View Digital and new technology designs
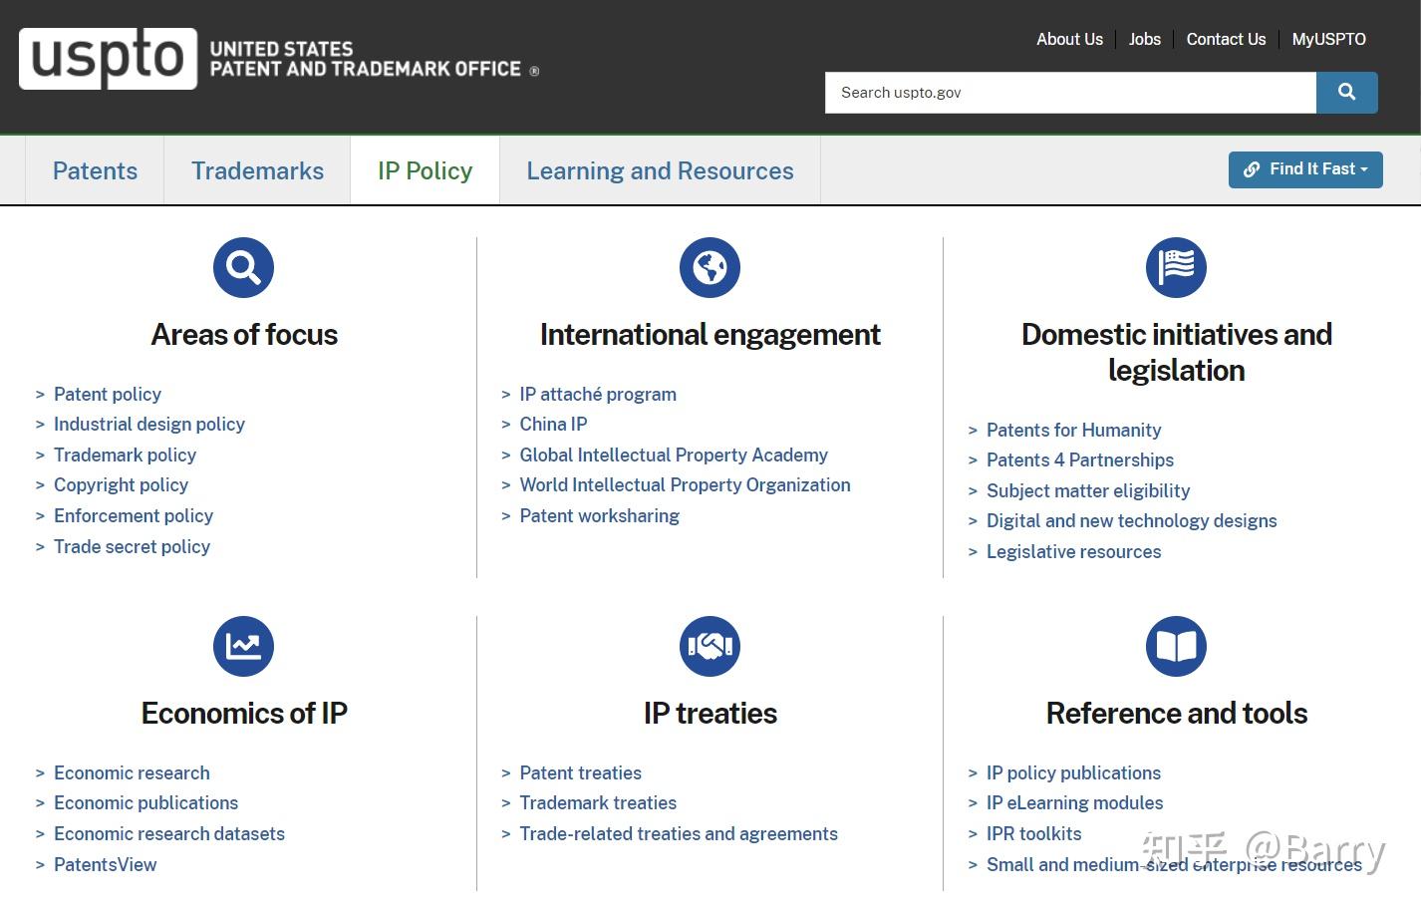 1131,520
